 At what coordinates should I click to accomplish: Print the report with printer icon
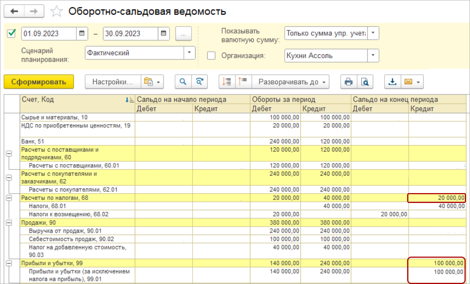pyautogui.click(x=349, y=82)
